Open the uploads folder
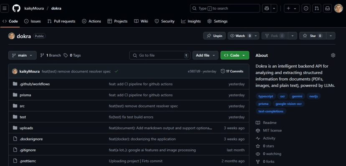346x166 pixels. 26,128
